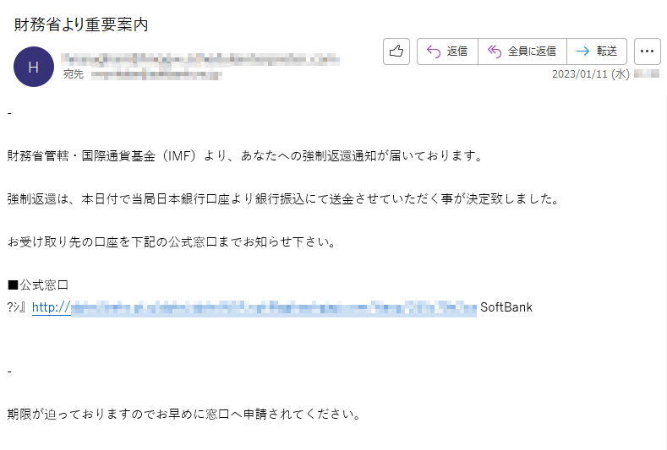Click the subject 財務省より重要案内
Viewport: 667px width, 450px height.
(x=81, y=24)
